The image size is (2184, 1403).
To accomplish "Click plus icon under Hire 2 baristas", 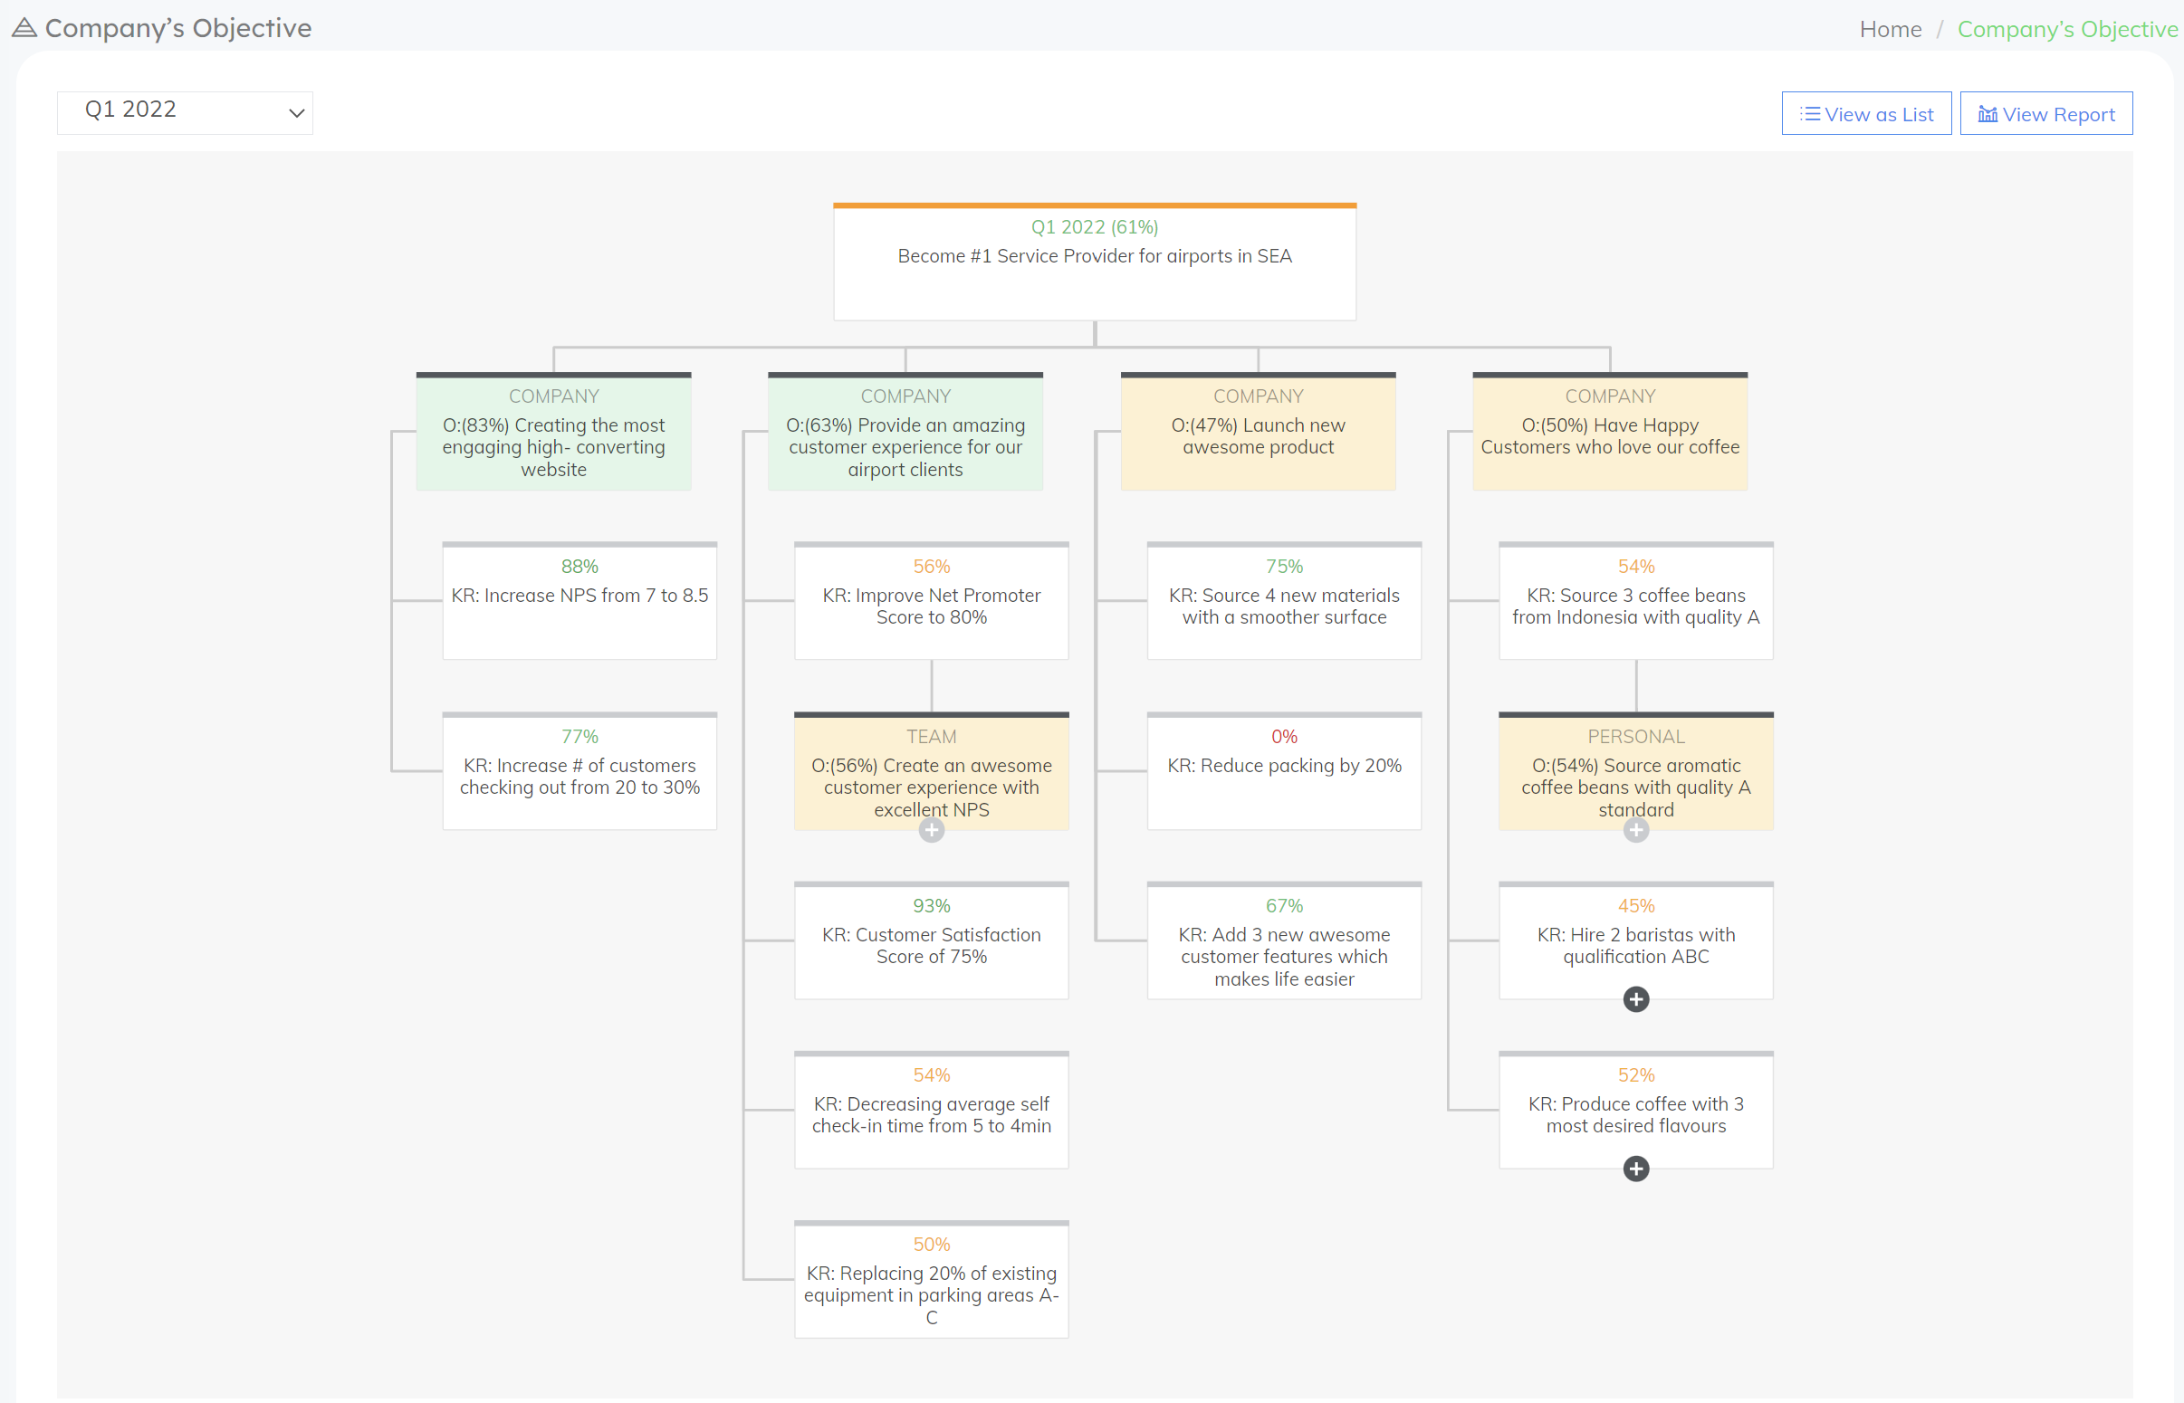I will (x=1635, y=998).
